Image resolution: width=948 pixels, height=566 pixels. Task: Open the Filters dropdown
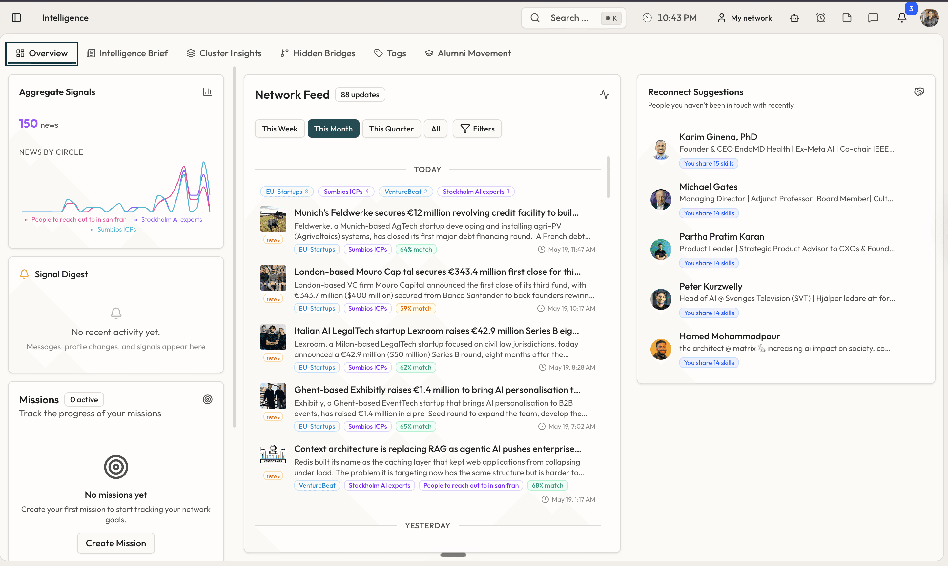[x=477, y=129]
